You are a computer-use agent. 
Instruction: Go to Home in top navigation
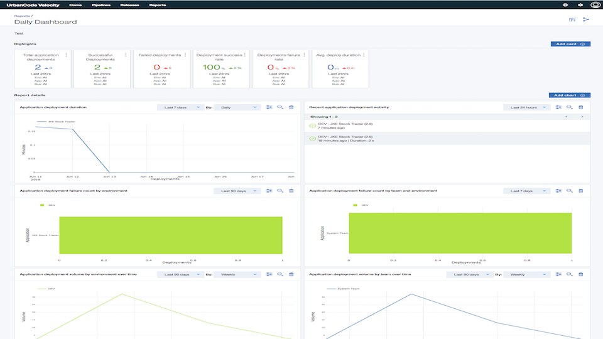75,5
